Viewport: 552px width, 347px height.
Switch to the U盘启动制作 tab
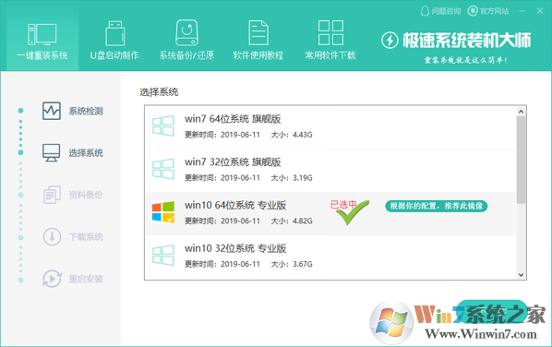[114, 40]
